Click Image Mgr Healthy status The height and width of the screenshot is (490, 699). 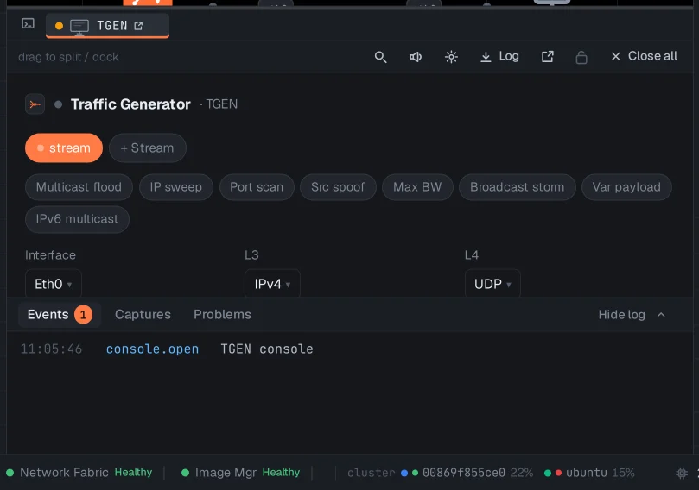(241, 473)
